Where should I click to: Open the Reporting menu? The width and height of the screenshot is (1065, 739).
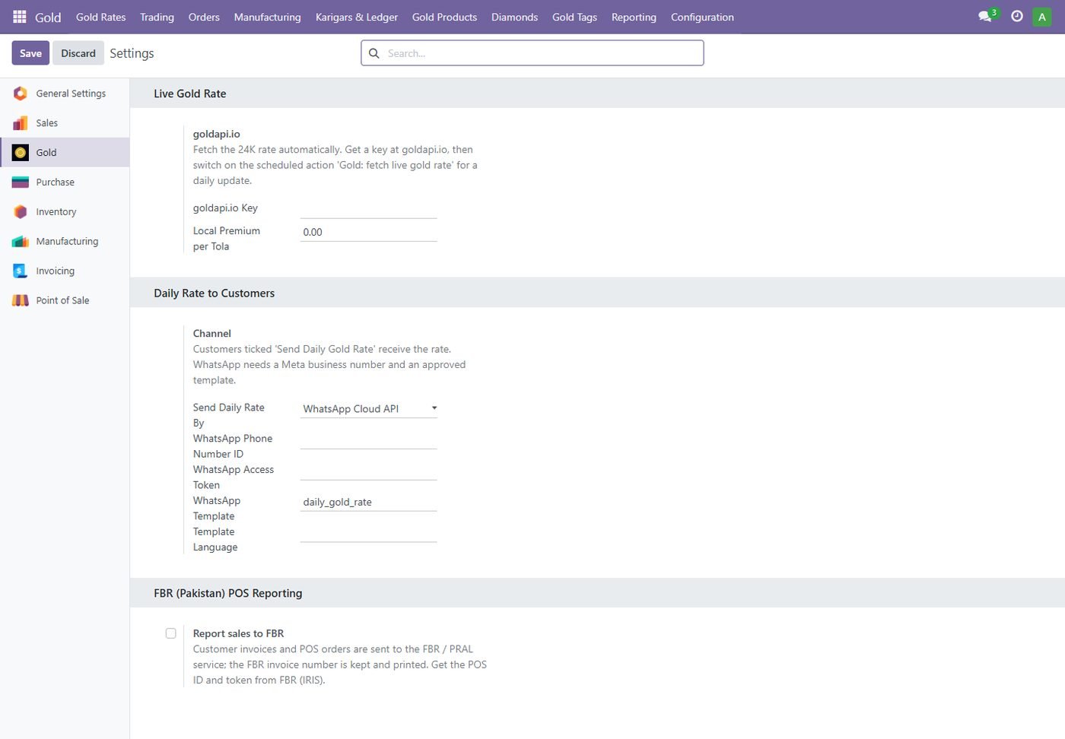634,17
